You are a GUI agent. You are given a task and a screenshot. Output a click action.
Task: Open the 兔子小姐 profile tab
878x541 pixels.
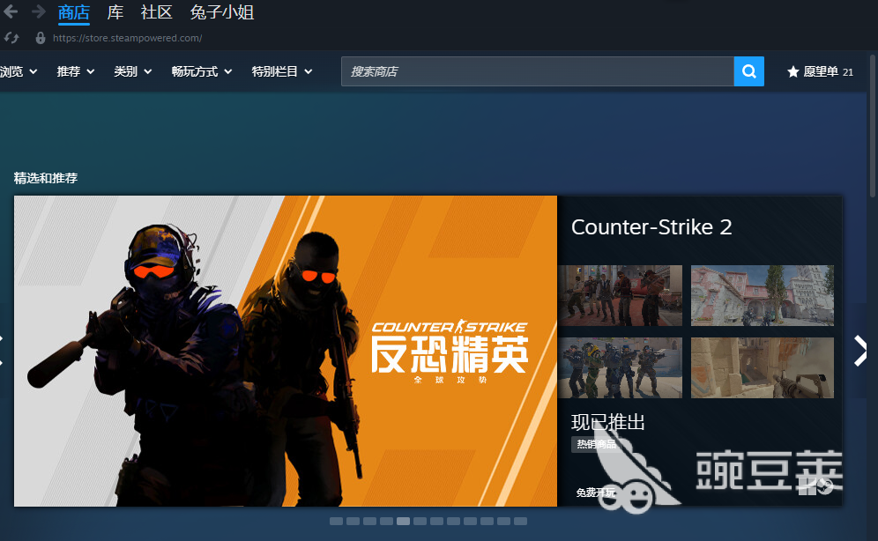point(222,12)
